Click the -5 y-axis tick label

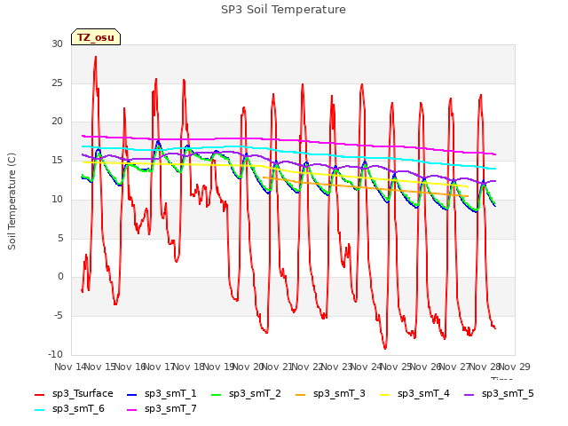tap(59, 315)
